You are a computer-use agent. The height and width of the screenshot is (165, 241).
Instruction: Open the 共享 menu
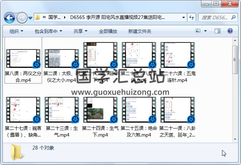(80, 31)
